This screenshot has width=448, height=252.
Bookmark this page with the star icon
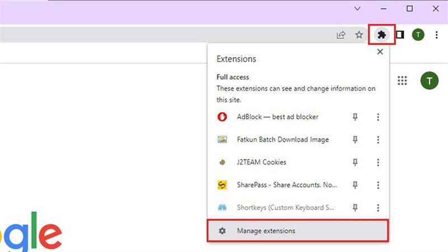click(359, 35)
